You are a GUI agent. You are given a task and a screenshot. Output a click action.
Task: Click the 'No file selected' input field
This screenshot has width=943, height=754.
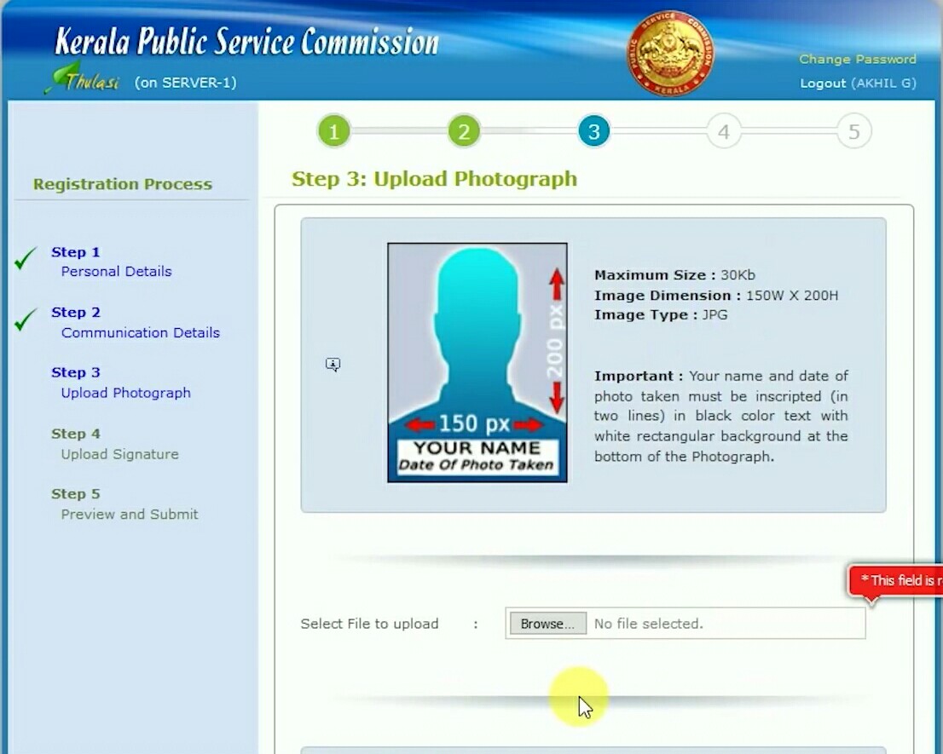coord(725,623)
